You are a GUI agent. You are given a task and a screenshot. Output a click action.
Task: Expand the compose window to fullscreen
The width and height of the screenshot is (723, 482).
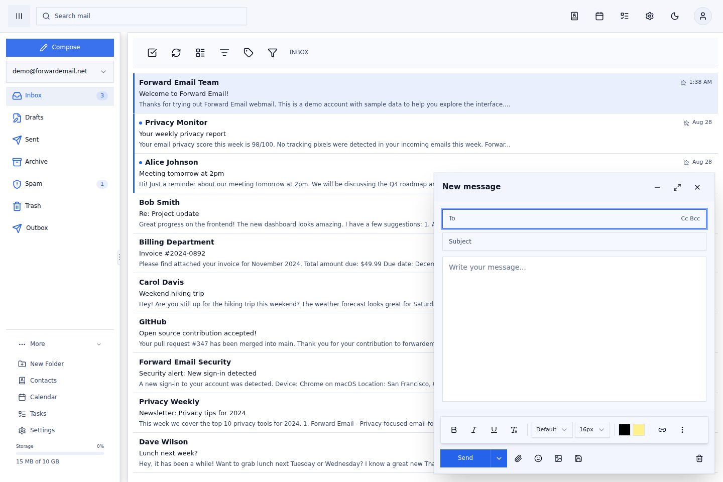point(677,187)
